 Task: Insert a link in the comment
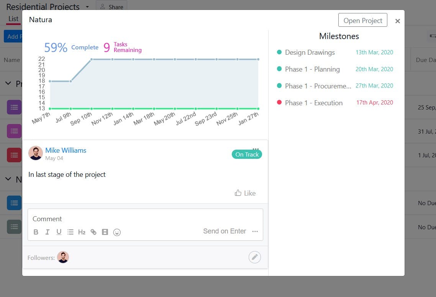[93, 232]
